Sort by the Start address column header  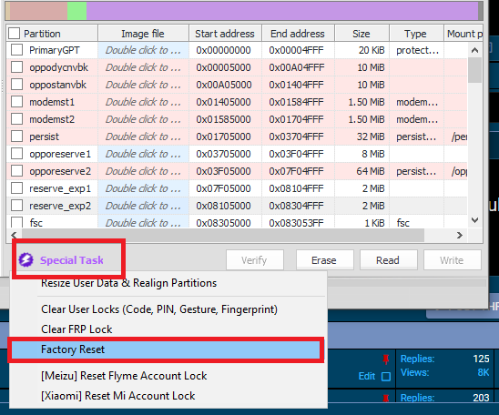click(x=225, y=34)
